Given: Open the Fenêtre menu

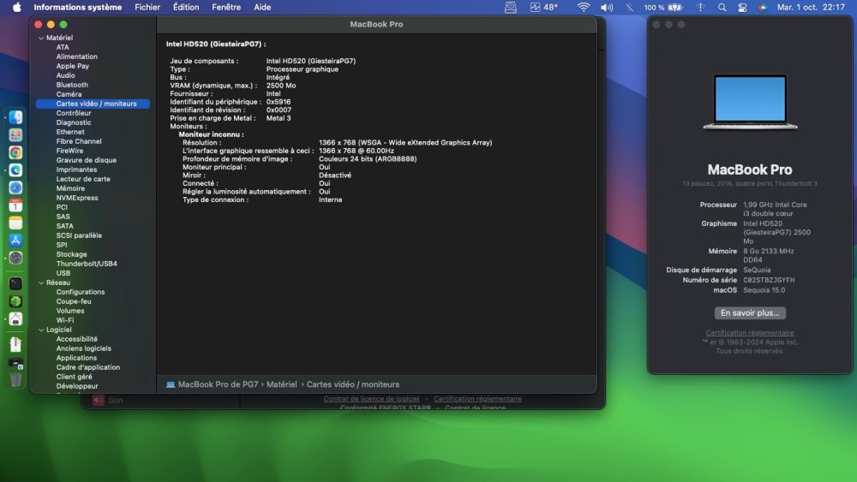Looking at the screenshot, I should pos(226,7).
